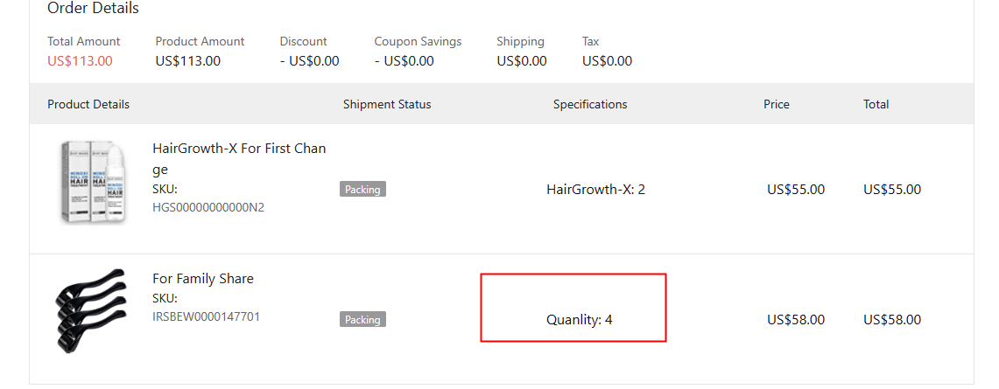Click the Packing badge for HairGrowth-X

(362, 190)
